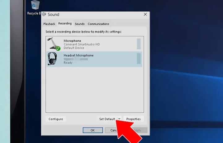Click the green default-device checkmark badge
The height and width of the screenshot is (143, 223).
58,48
